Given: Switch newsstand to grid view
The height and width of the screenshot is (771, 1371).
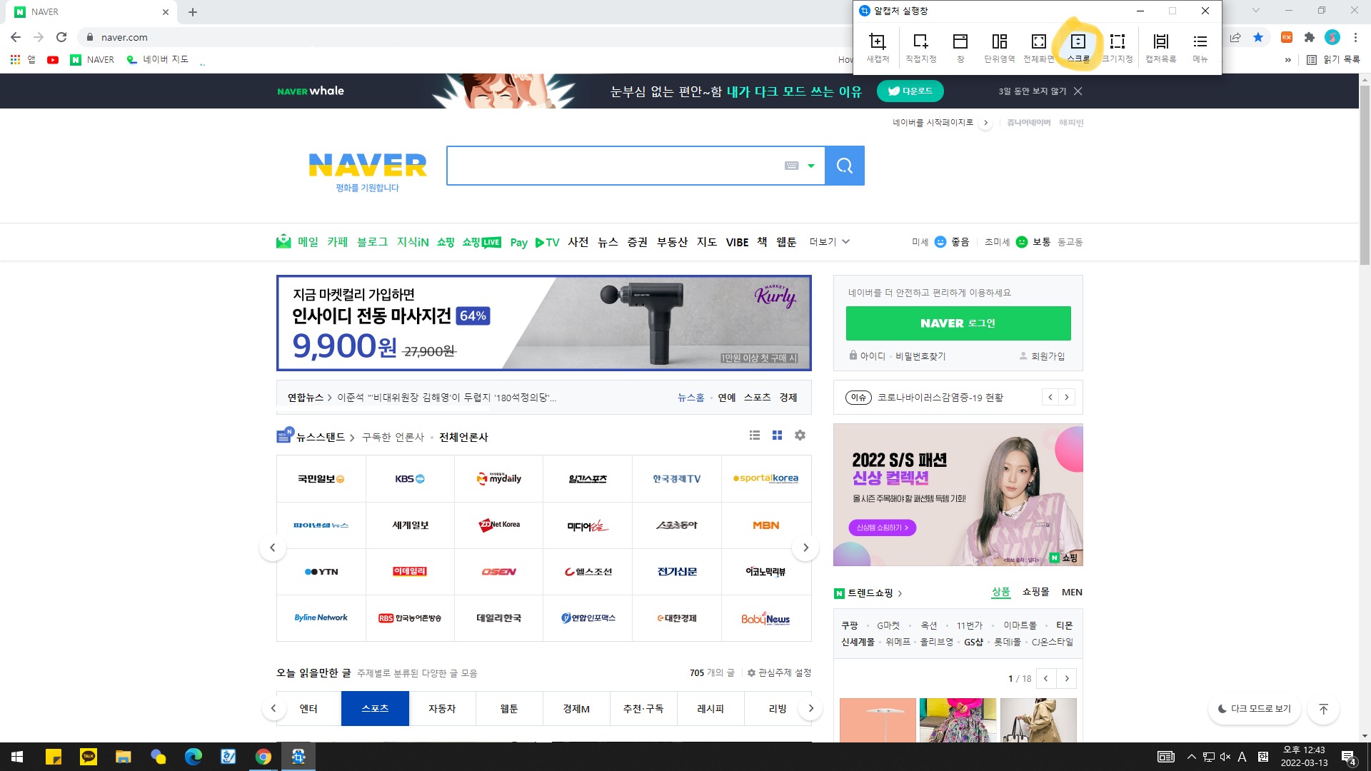Looking at the screenshot, I should coord(777,435).
